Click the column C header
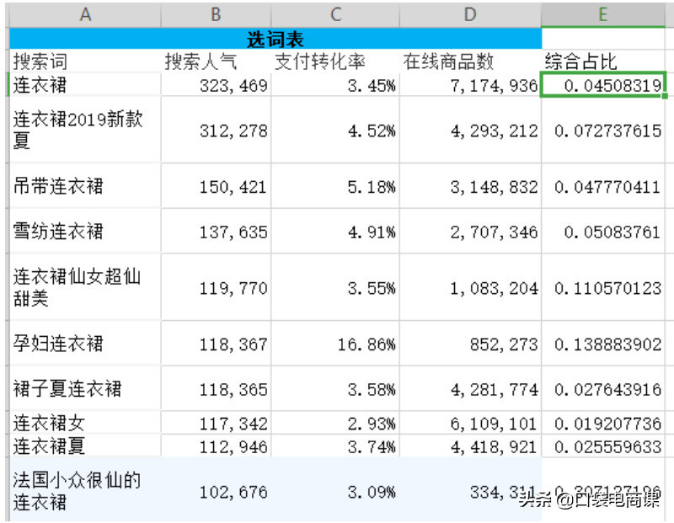This screenshot has height=523, width=674. tap(335, 14)
